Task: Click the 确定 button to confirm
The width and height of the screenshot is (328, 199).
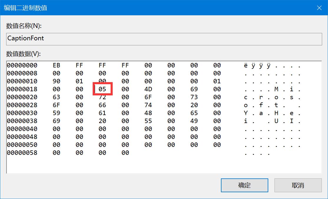Action: click(244, 185)
